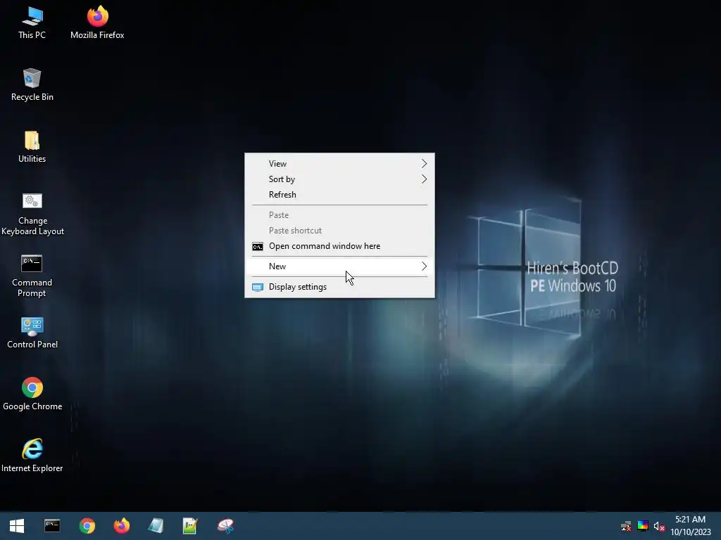The height and width of the screenshot is (540, 721).
Task: Launch Command Prompt from the taskbar
Action: pos(52,526)
